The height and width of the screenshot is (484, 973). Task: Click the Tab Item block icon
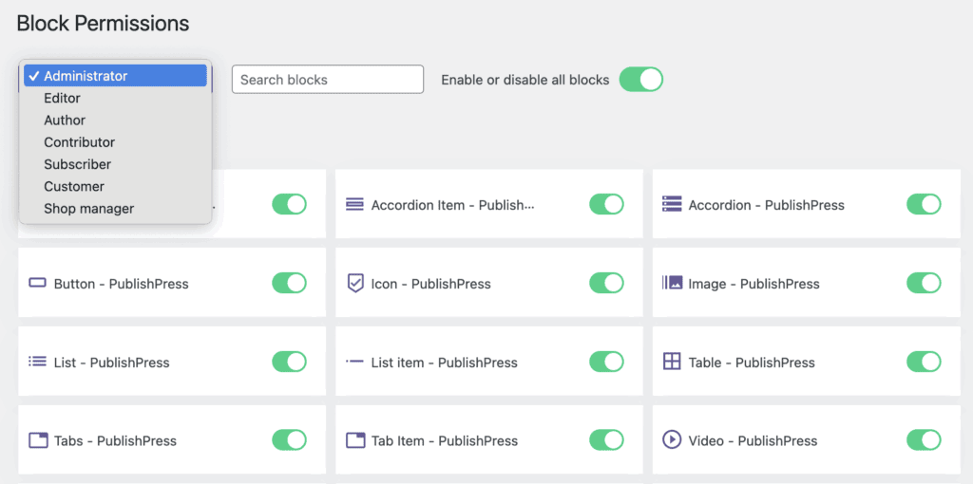355,440
